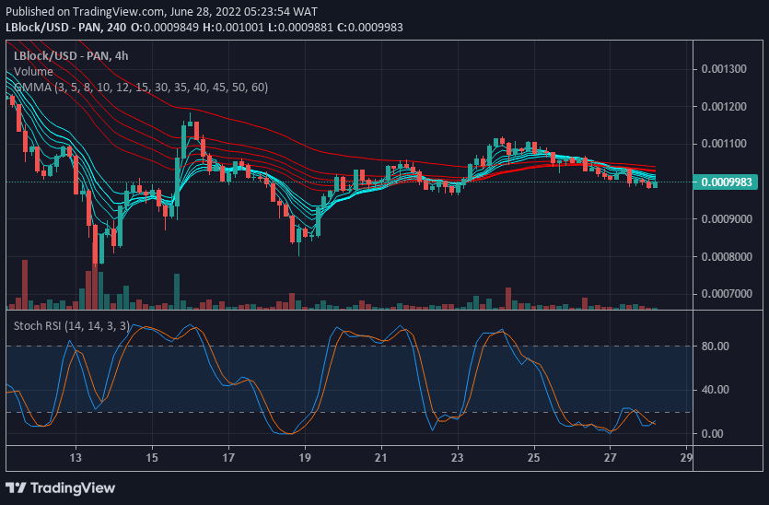Select the GMMA indicator legend
Image resolution: width=769 pixels, height=505 pixels.
141,88
